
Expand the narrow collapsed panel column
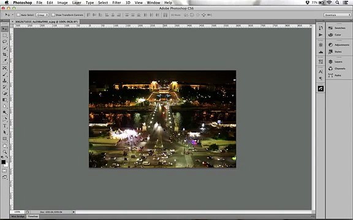pyautogui.click(x=324, y=21)
